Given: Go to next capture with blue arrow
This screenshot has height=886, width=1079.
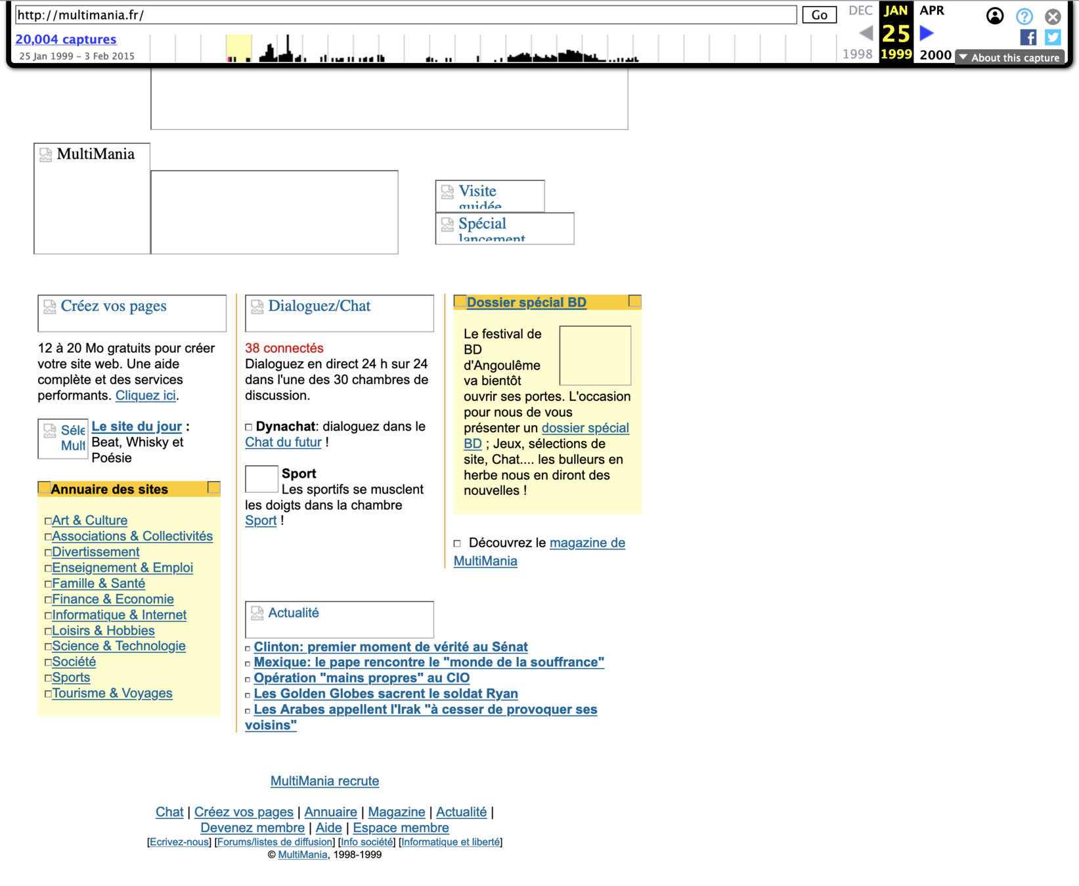Looking at the screenshot, I should click(x=927, y=33).
